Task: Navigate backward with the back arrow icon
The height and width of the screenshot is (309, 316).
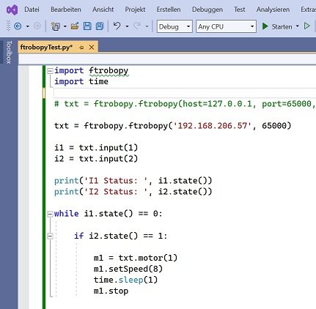Action: pyautogui.click(x=18, y=26)
